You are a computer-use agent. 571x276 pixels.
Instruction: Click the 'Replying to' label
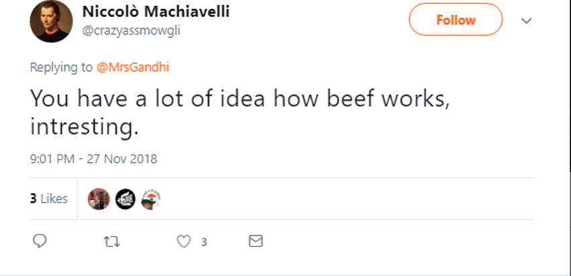62,67
